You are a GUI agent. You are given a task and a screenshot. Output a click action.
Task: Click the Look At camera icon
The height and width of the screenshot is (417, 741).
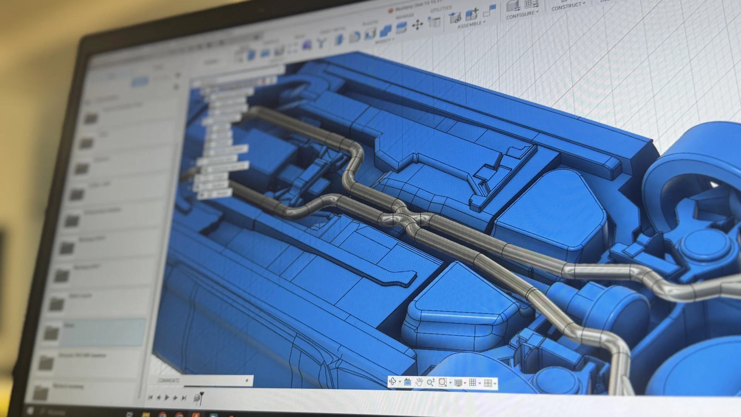408,382
